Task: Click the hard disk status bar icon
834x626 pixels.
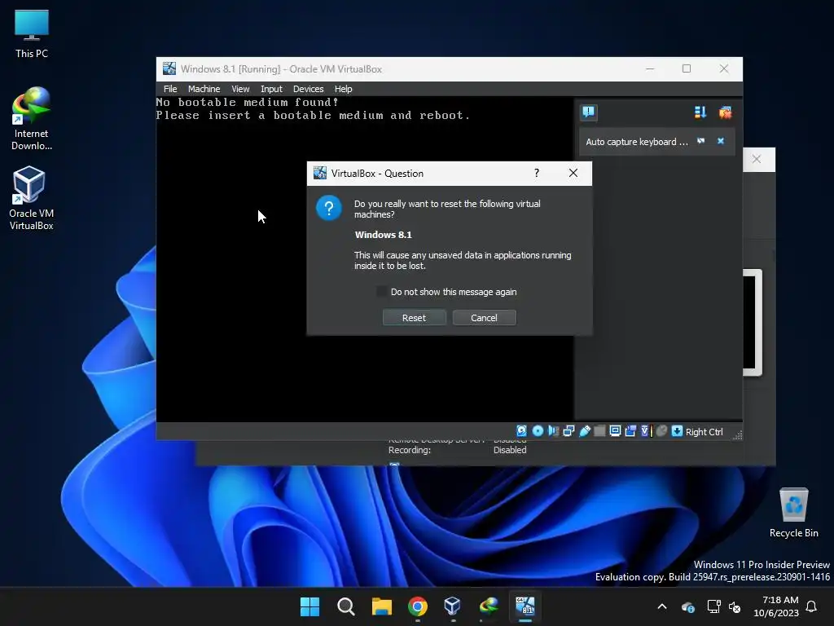Action: 522,431
